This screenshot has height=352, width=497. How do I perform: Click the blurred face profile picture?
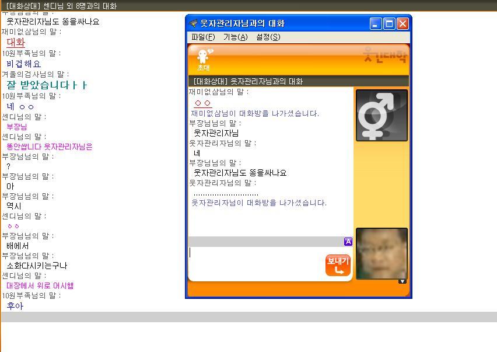click(x=381, y=253)
